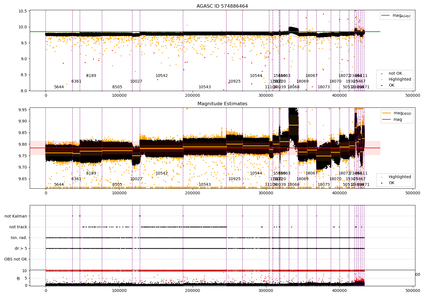Click the 10.0 y-axis tick label
This screenshot has width=425, height=297.
pos(22,27)
